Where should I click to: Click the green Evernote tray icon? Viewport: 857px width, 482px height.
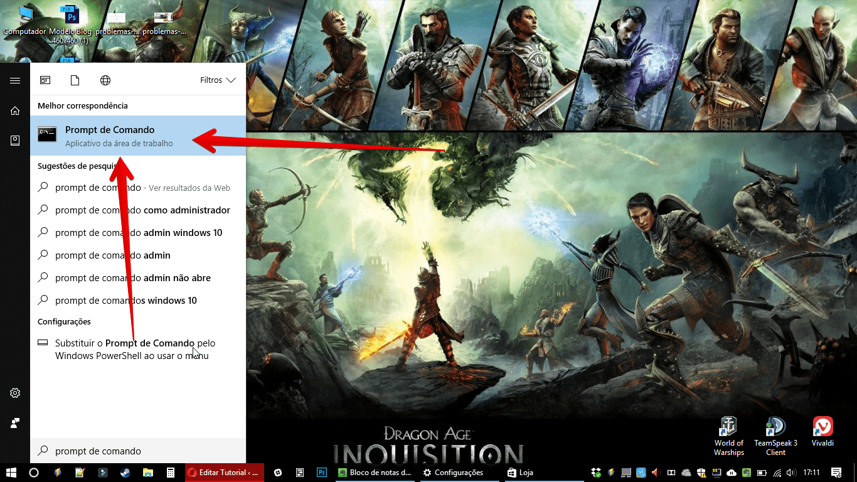pyautogui.click(x=747, y=473)
